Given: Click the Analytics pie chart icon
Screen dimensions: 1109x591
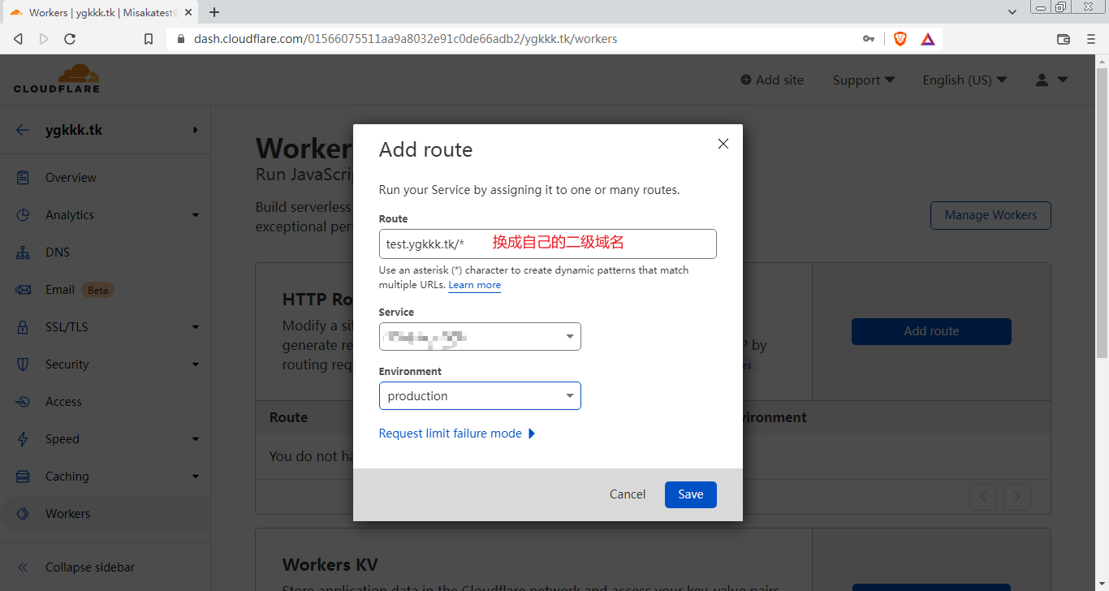Looking at the screenshot, I should click(x=23, y=215).
